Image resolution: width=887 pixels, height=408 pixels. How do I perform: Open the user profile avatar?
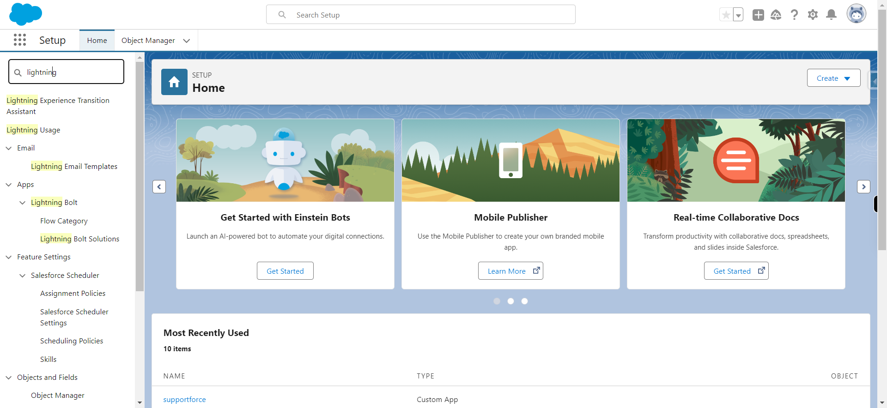(x=856, y=14)
